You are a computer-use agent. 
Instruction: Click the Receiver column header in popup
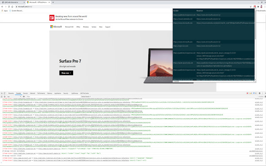click(199, 11)
